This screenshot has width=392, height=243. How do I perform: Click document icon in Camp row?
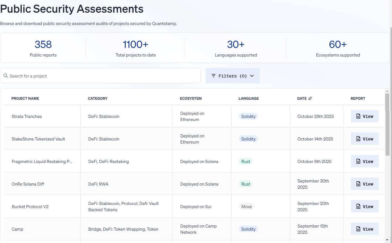358,229
